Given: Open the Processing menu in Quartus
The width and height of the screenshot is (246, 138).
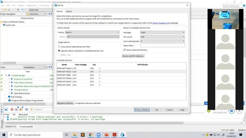Looking at the screenshot, I should [x=44, y=5].
